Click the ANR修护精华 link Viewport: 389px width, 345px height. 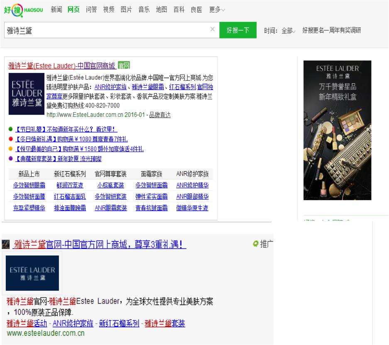[192, 185]
